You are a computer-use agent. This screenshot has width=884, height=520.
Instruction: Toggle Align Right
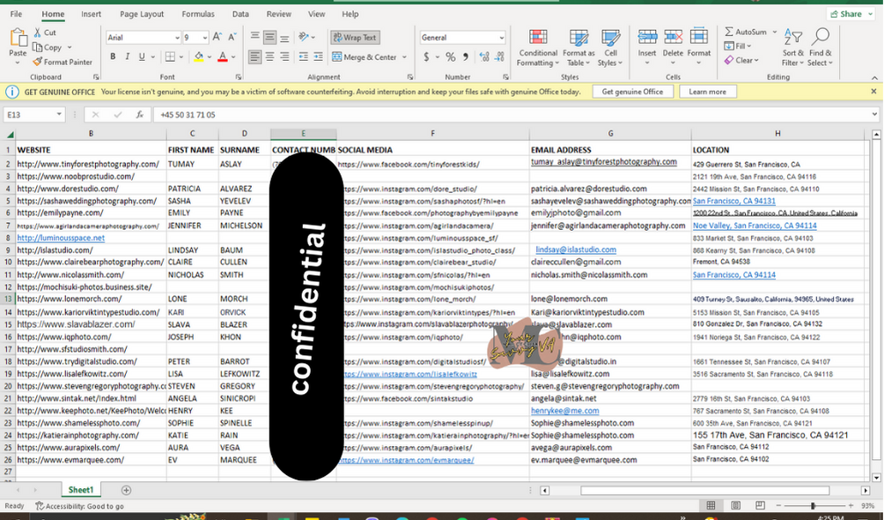284,57
